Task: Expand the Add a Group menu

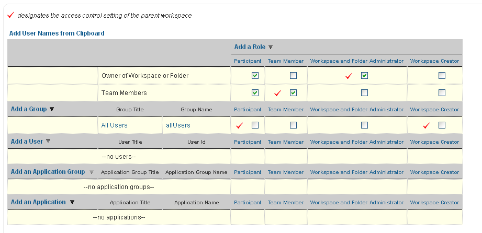Action: 29,109
